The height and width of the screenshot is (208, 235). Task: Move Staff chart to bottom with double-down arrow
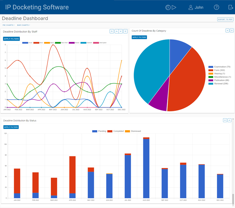(x=125, y=31)
